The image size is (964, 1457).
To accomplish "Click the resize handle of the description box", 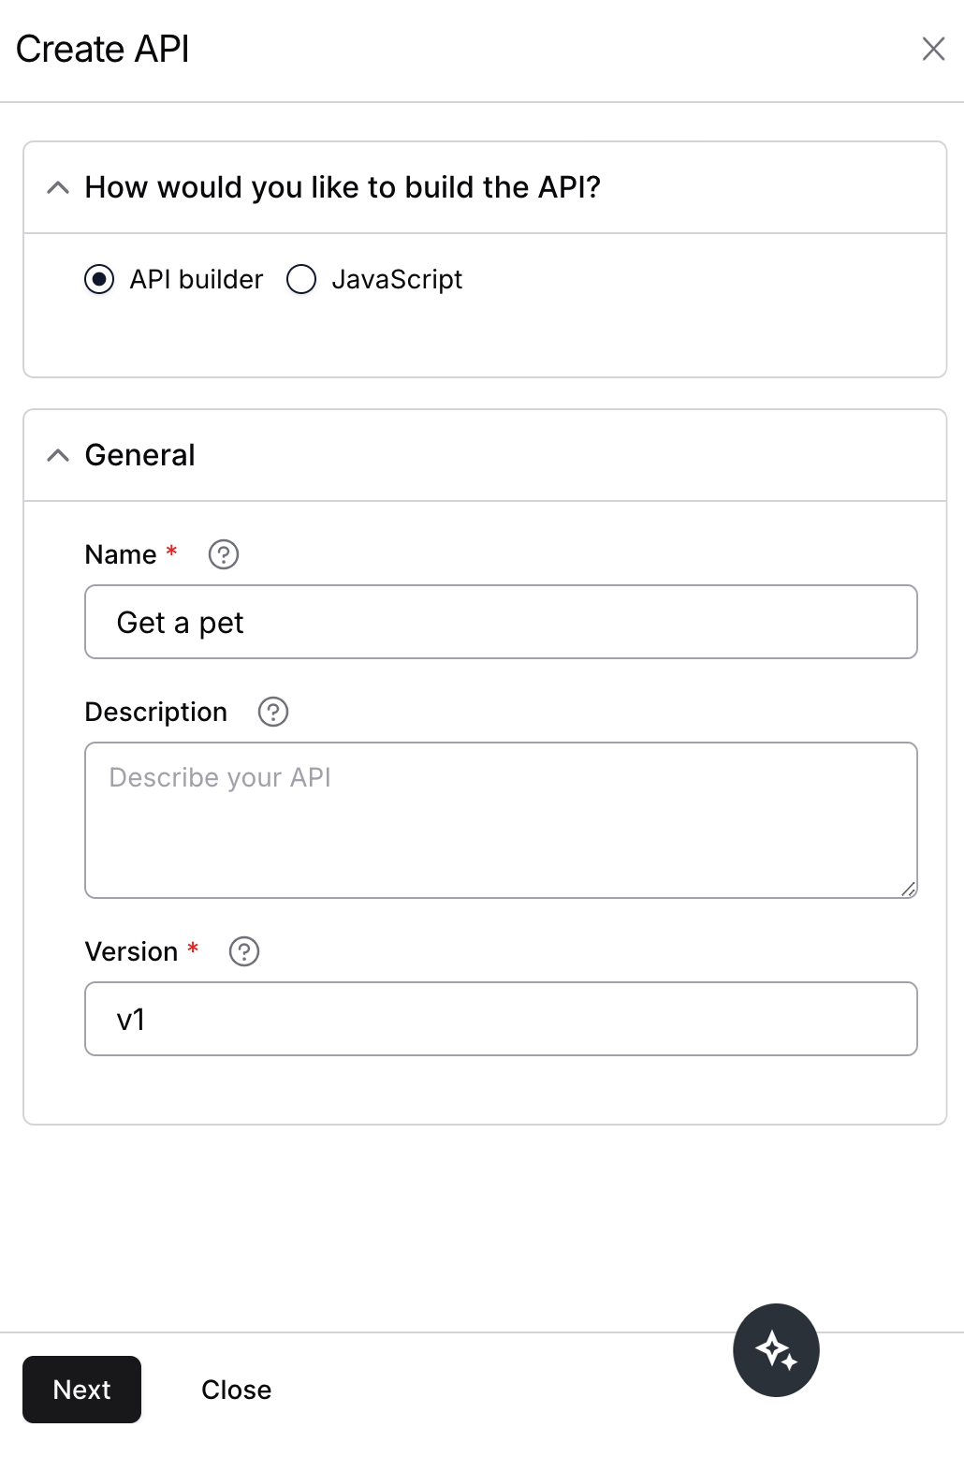I will pyautogui.click(x=909, y=890).
